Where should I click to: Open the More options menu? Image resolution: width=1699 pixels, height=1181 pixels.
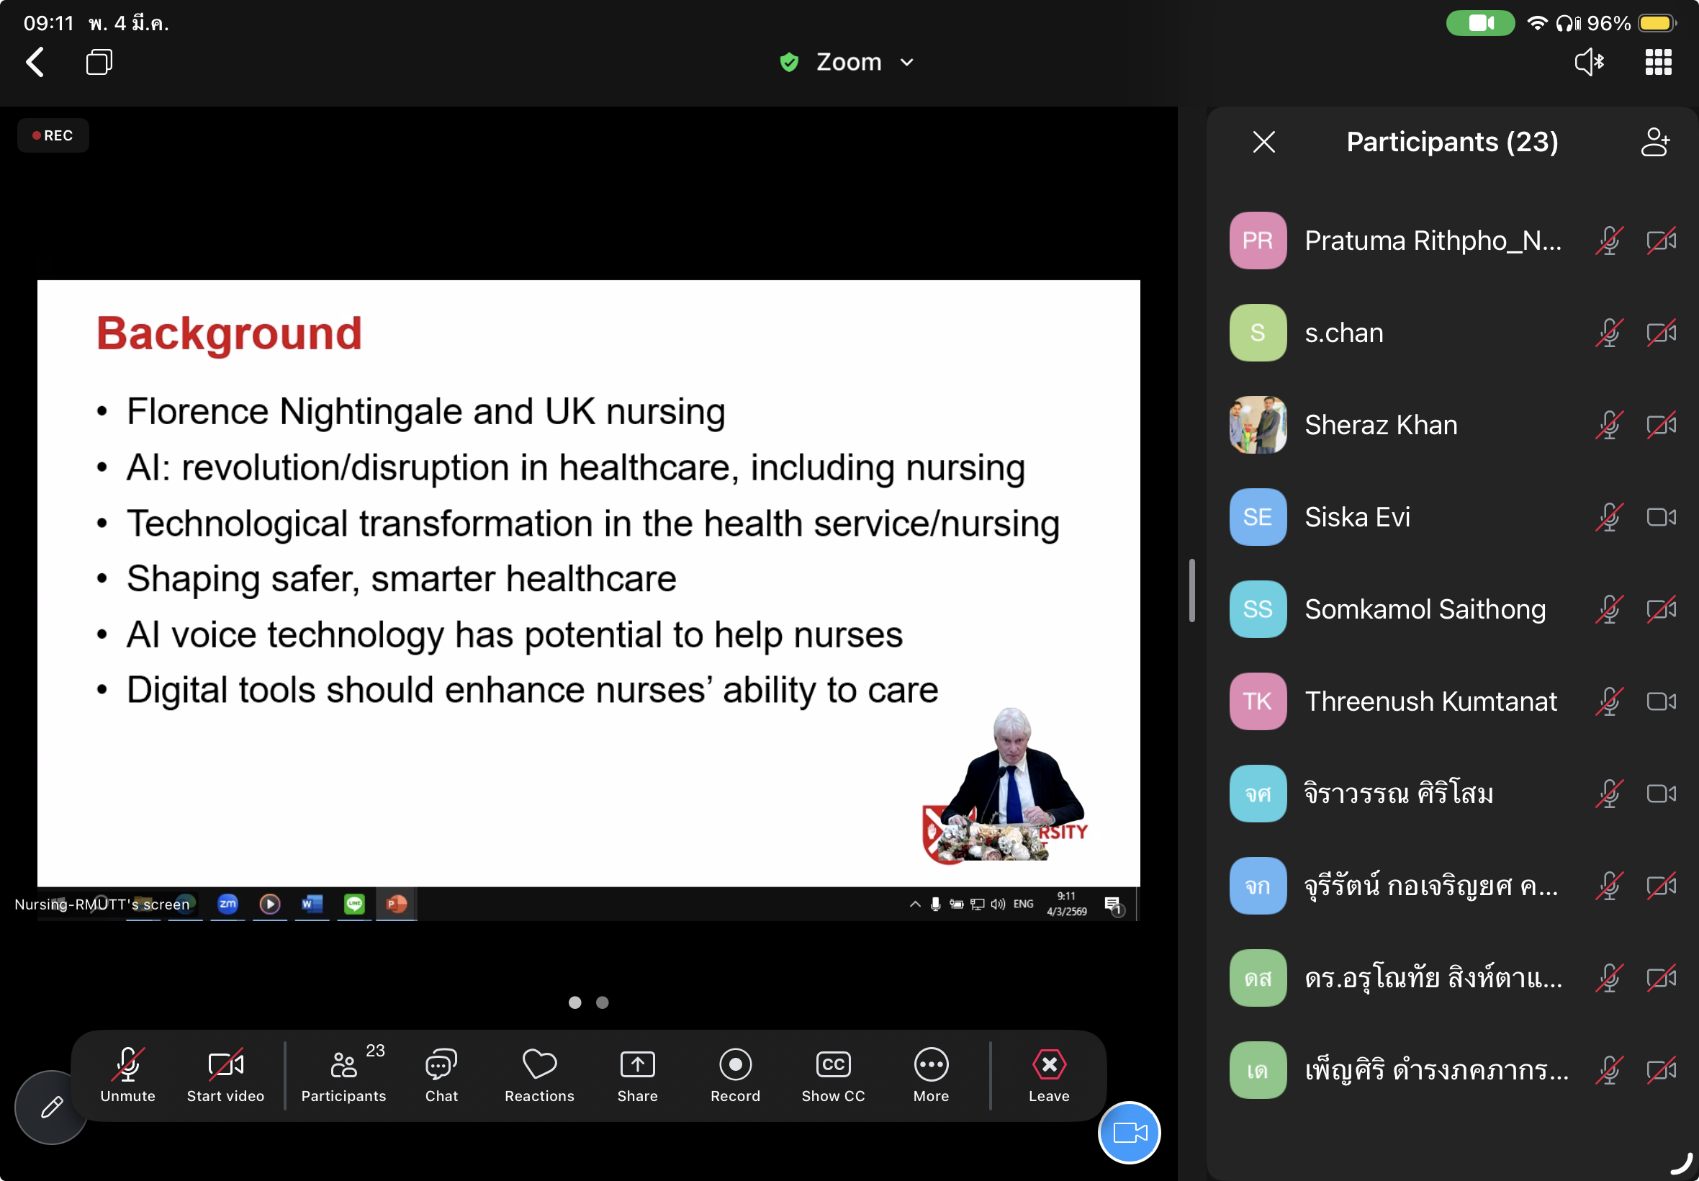click(x=931, y=1074)
